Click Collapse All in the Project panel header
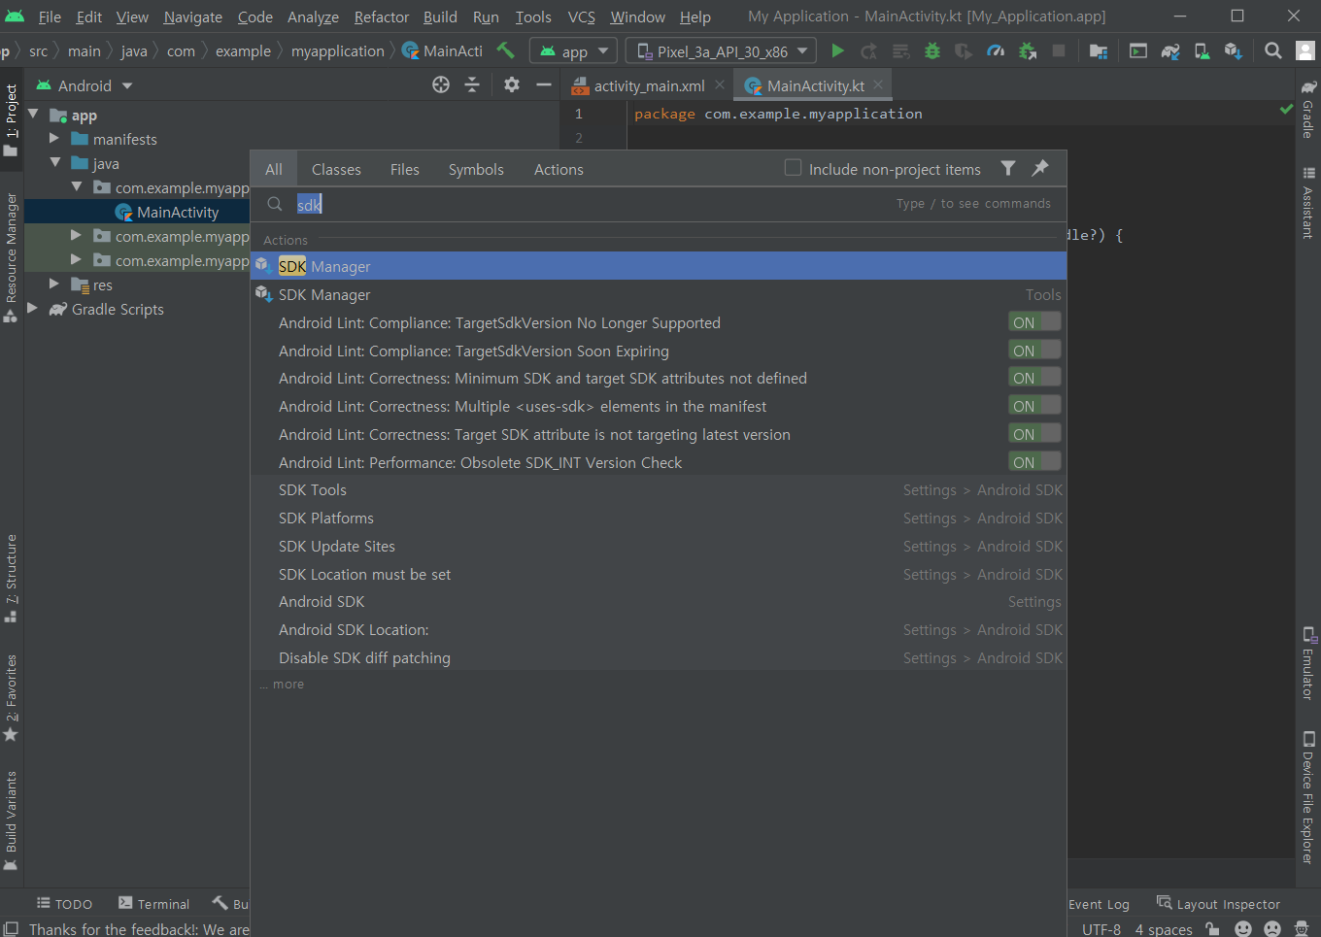 472,84
